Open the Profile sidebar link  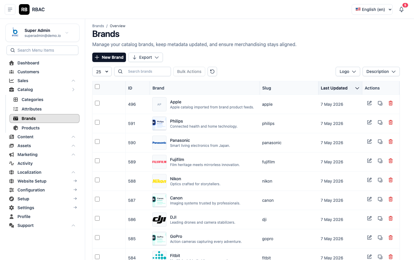pos(24,217)
